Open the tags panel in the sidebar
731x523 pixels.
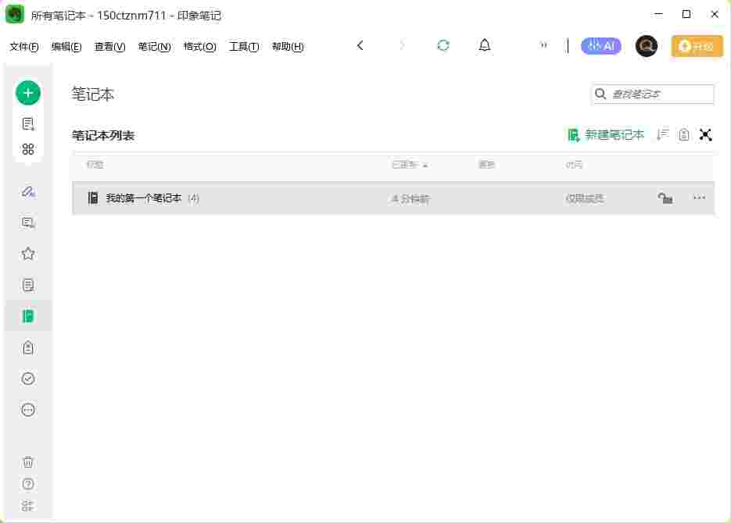(28, 347)
